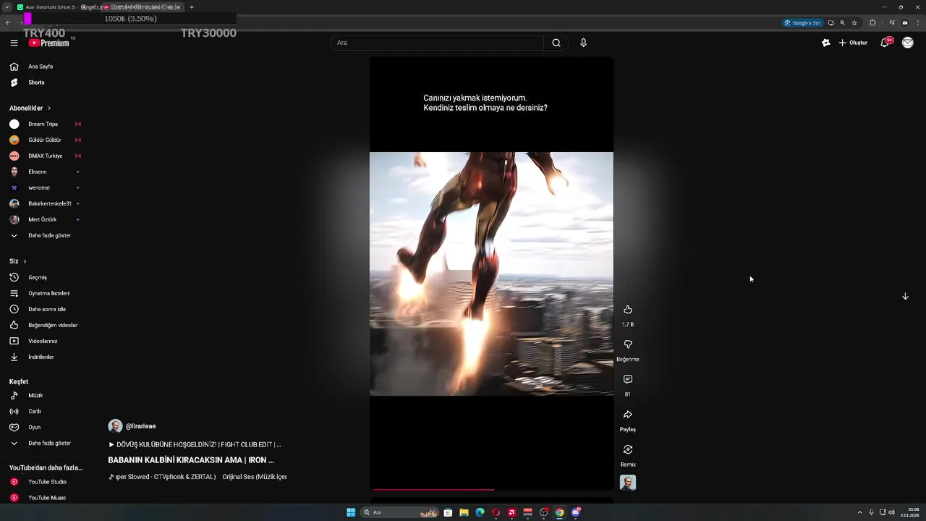Start voice search with microphone icon
926x521 pixels.
(x=583, y=43)
